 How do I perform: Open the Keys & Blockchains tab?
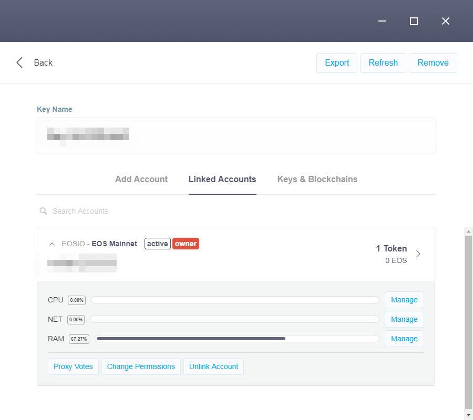point(317,179)
